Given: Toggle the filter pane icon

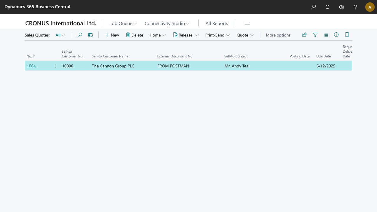Looking at the screenshot, I should click(x=315, y=35).
